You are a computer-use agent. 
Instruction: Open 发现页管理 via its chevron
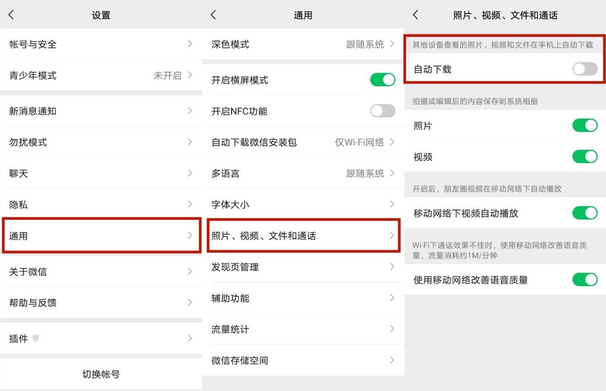(x=392, y=267)
